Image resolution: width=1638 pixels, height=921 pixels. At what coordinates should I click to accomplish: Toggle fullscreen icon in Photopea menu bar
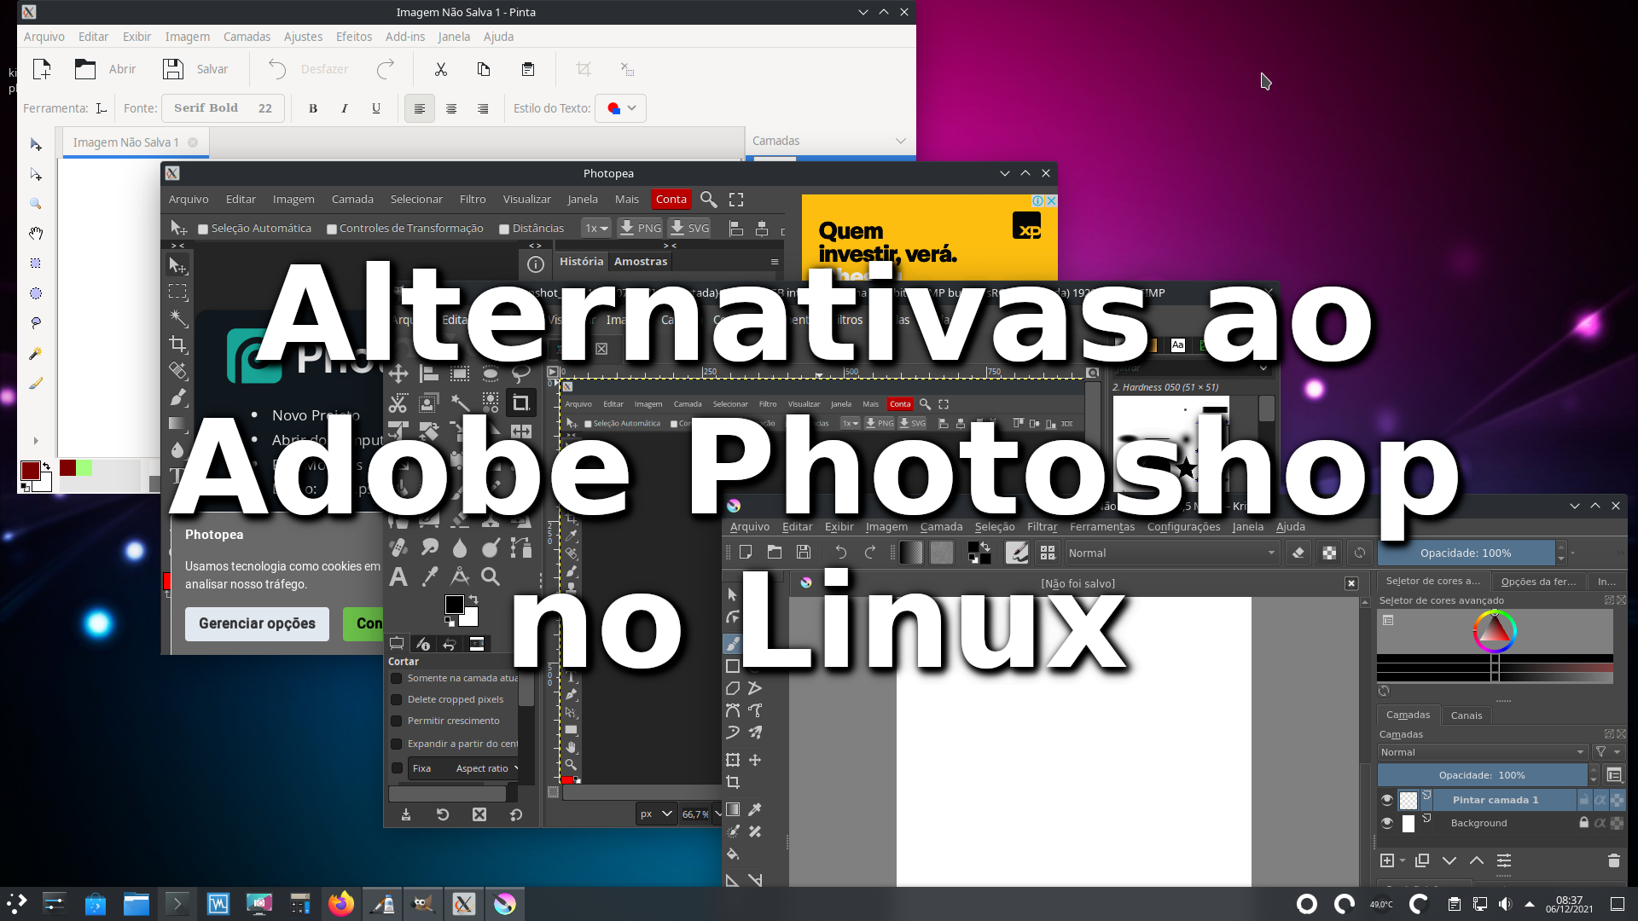click(x=736, y=200)
